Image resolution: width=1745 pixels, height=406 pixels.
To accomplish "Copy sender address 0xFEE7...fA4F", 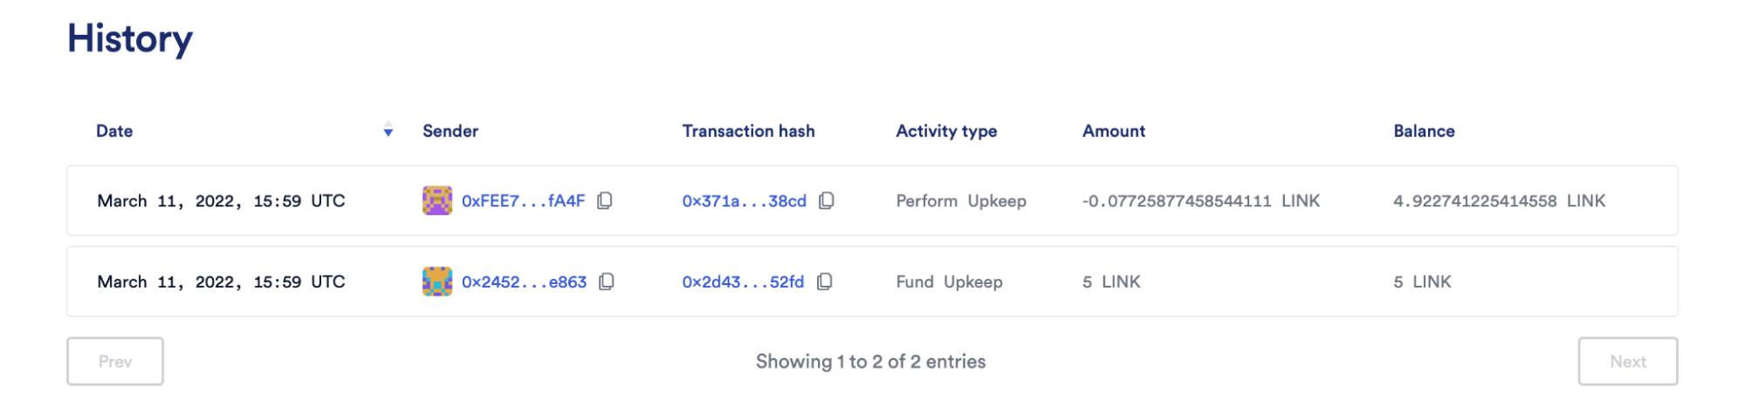I will 605,201.
